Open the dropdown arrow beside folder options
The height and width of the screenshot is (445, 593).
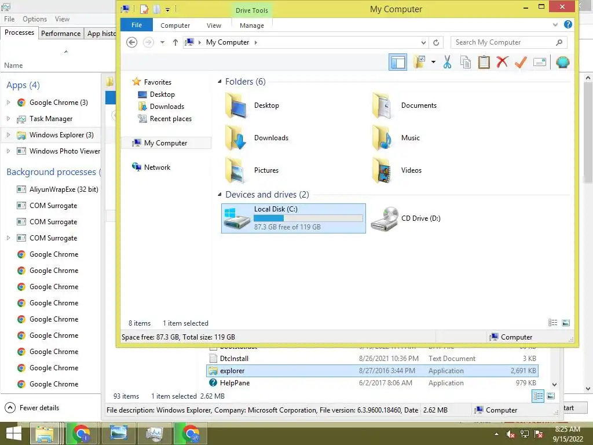point(433,61)
